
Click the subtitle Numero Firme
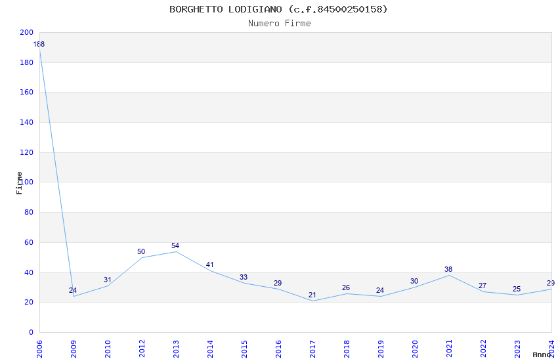[x=280, y=24]
